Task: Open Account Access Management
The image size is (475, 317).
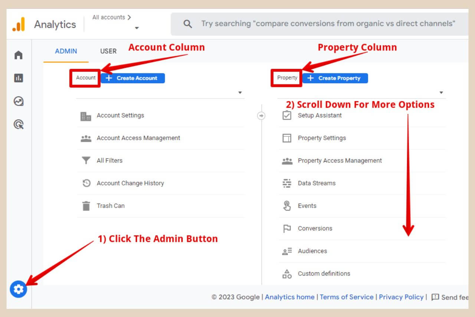Action: click(138, 138)
